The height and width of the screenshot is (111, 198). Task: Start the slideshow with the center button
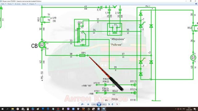(x=99, y=104)
